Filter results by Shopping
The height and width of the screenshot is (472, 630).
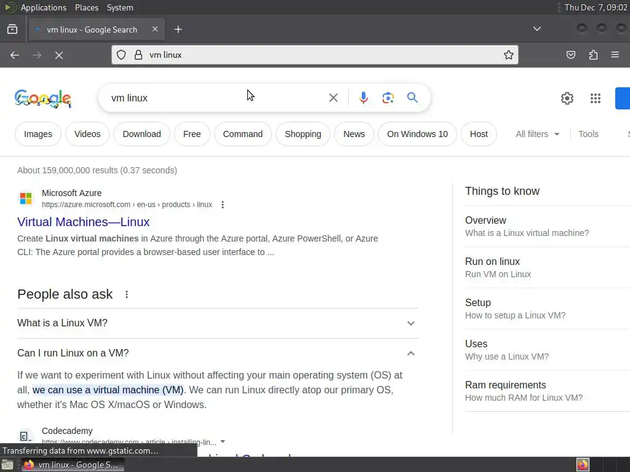click(x=303, y=134)
